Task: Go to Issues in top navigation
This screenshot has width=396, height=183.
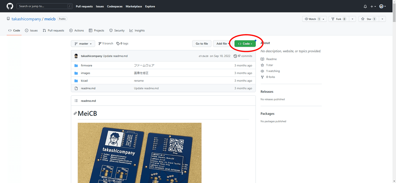Action: coord(100,6)
